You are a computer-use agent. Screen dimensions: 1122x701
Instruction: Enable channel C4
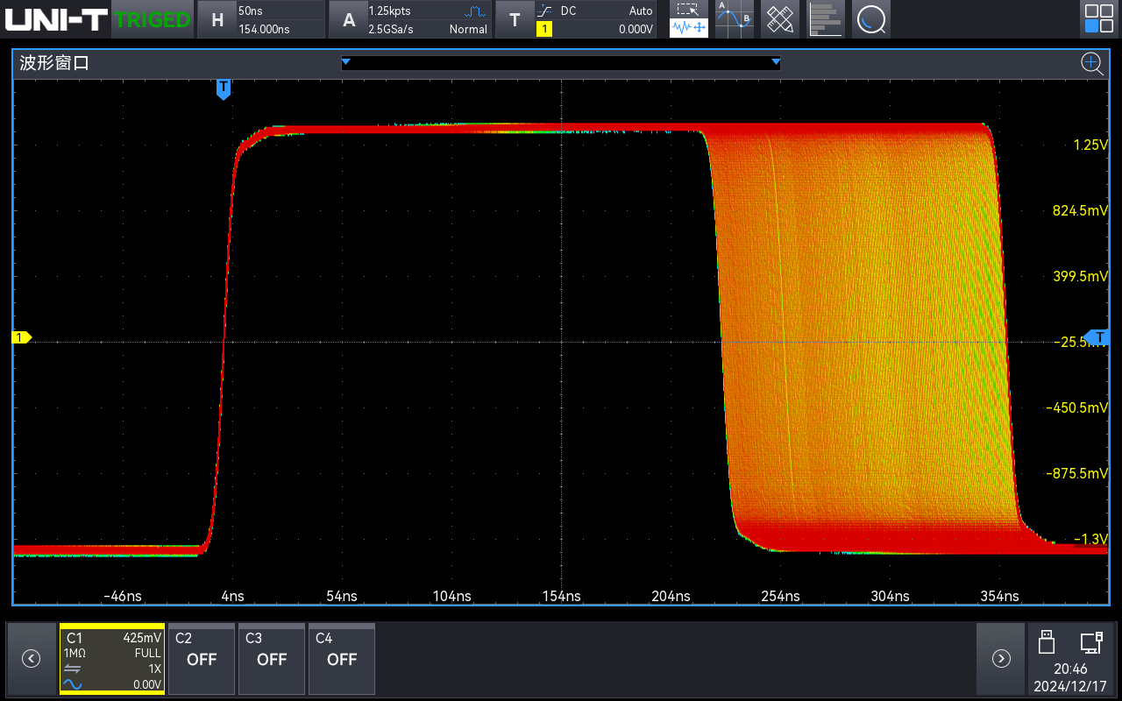[x=342, y=658]
